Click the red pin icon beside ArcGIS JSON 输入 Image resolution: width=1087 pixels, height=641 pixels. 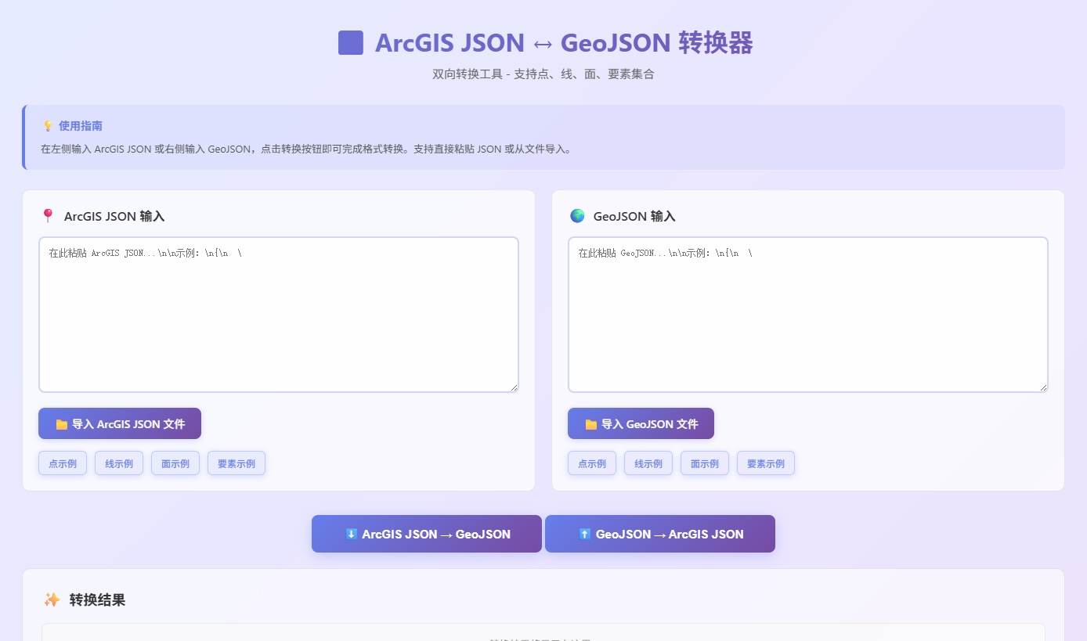pyautogui.click(x=48, y=216)
